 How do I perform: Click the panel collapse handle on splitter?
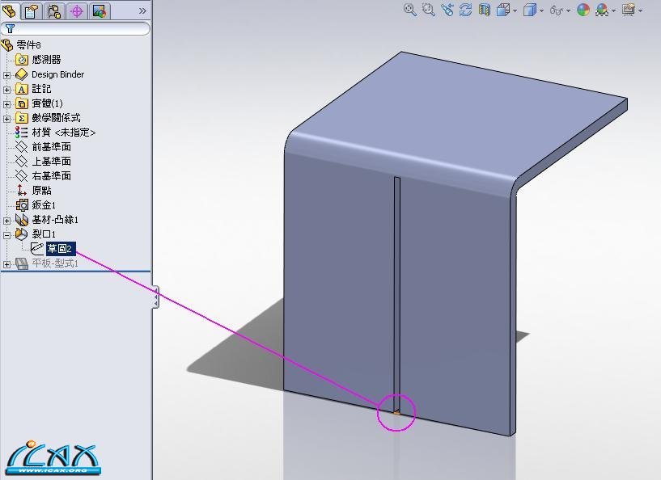point(155,297)
